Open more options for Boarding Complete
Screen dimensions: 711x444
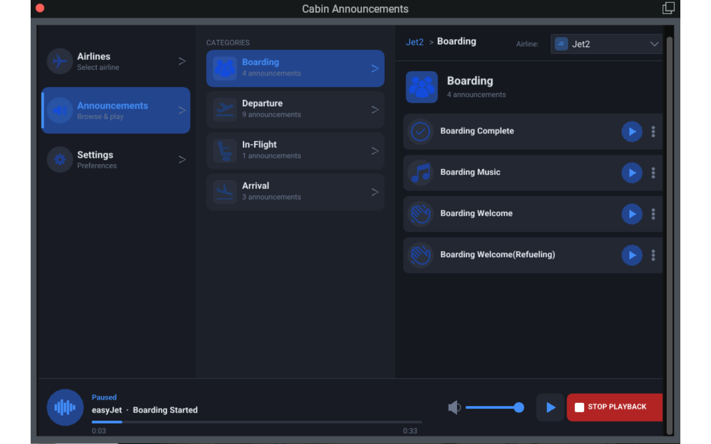pyautogui.click(x=653, y=131)
